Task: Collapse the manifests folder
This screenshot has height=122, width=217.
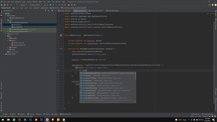Action: tap(6, 16)
